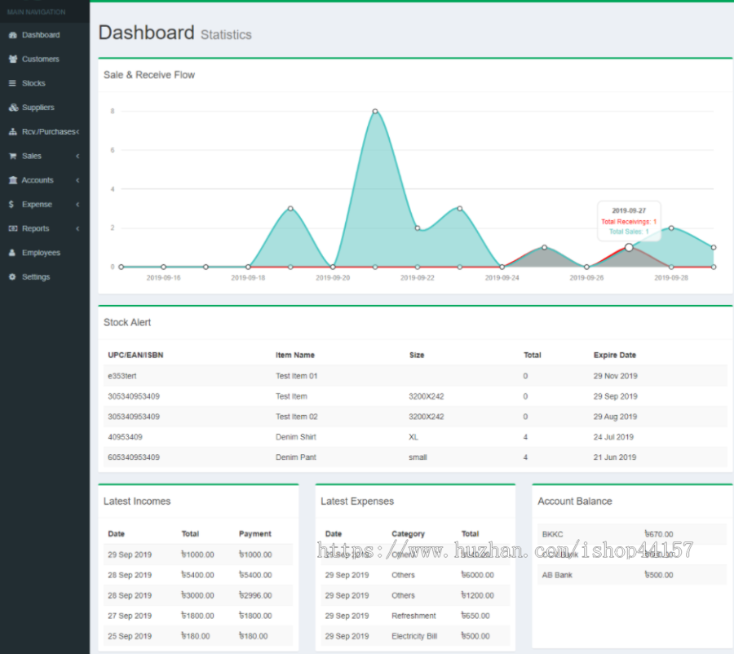Click the Electricity Bill expense category
734x654 pixels.
(414, 636)
